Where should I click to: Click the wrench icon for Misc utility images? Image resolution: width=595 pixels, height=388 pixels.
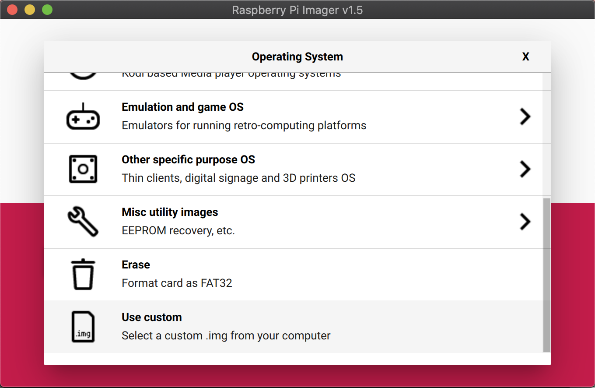click(83, 222)
